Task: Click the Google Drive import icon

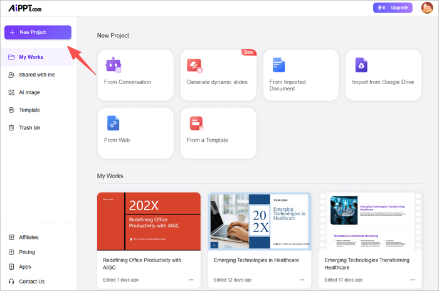Action: coord(361,65)
